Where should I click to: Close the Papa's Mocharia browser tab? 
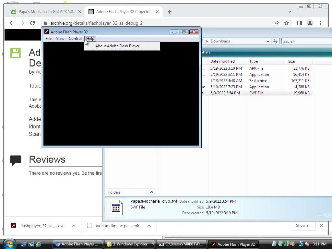click(80, 12)
